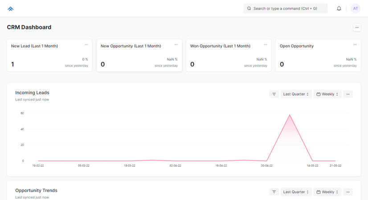Open Won Opportunity card options menu
The image size is (368, 200).
[266, 44]
